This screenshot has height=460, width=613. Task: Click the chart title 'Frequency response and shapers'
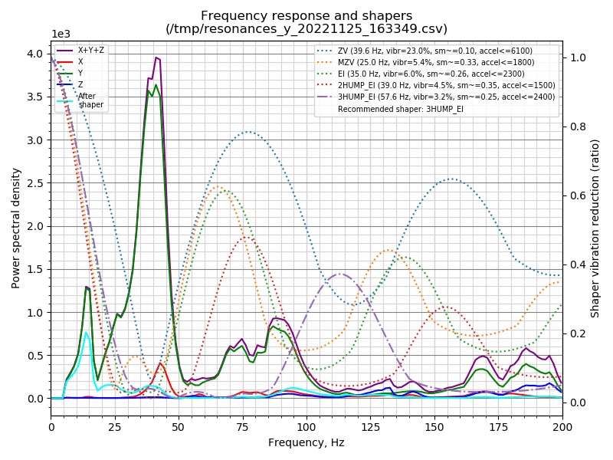pos(306,16)
